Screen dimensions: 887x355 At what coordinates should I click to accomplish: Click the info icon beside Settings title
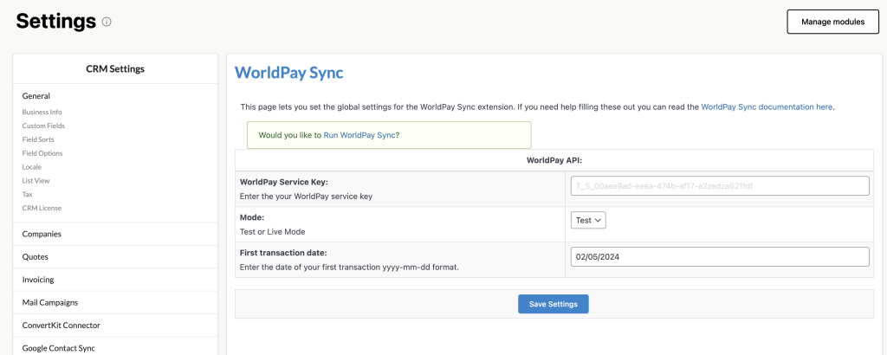click(107, 22)
